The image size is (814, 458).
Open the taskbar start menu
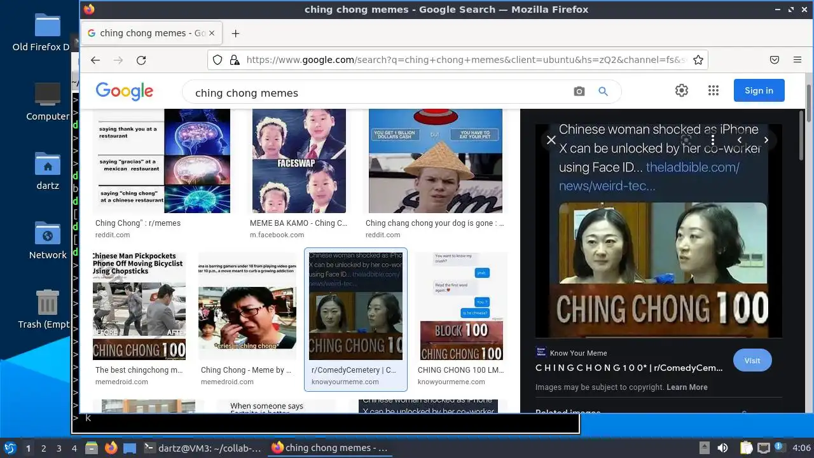pyautogui.click(x=10, y=448)
